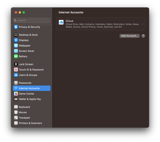Click the Add Account... button
Screen dimensions: 160x142
(x=130, y=36)
